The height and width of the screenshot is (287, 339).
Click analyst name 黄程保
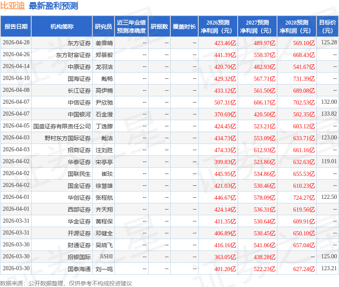[x=104, y=221]
